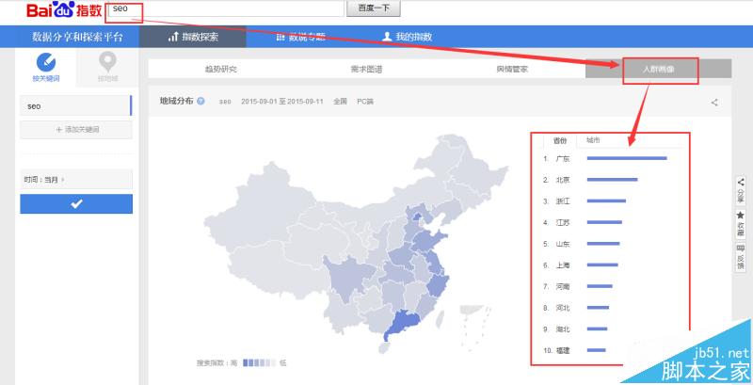Viewport: 753px width, 385px height.
Task: Click the 广东 bar in province ranking
Action: (x=626, y=158)
